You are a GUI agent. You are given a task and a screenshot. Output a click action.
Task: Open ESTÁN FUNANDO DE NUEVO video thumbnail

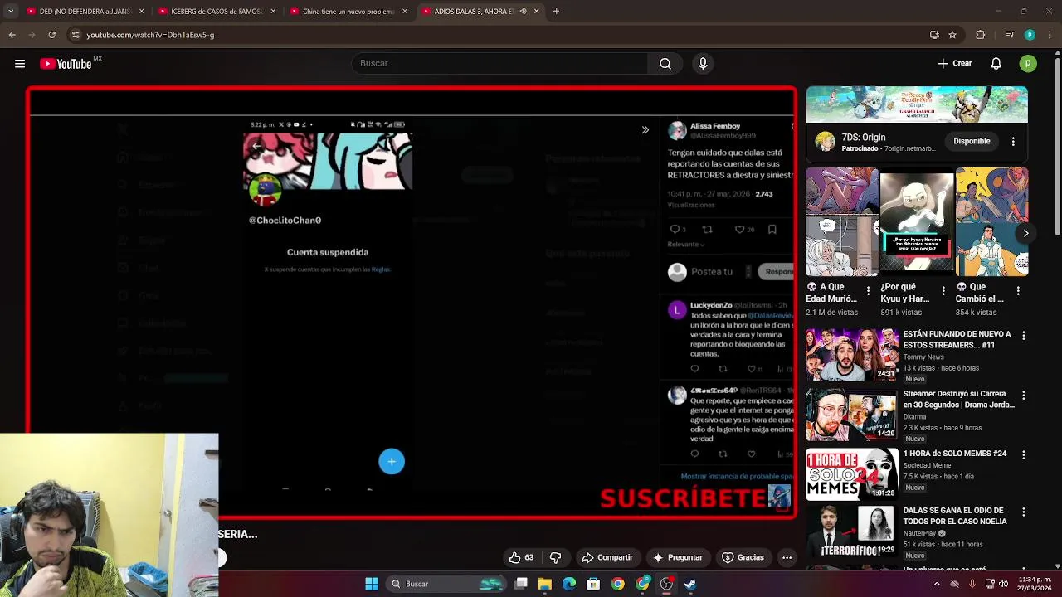(852, 355)
